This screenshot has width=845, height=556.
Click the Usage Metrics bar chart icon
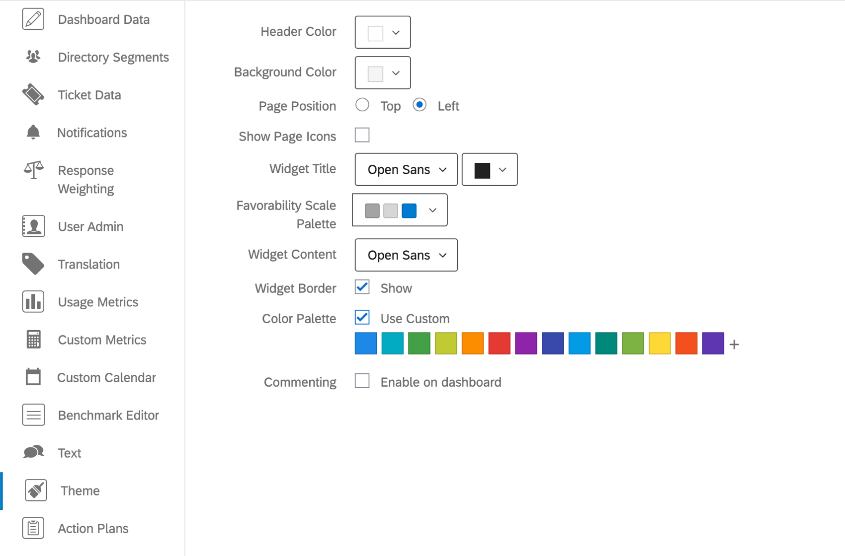coord(33,302)
